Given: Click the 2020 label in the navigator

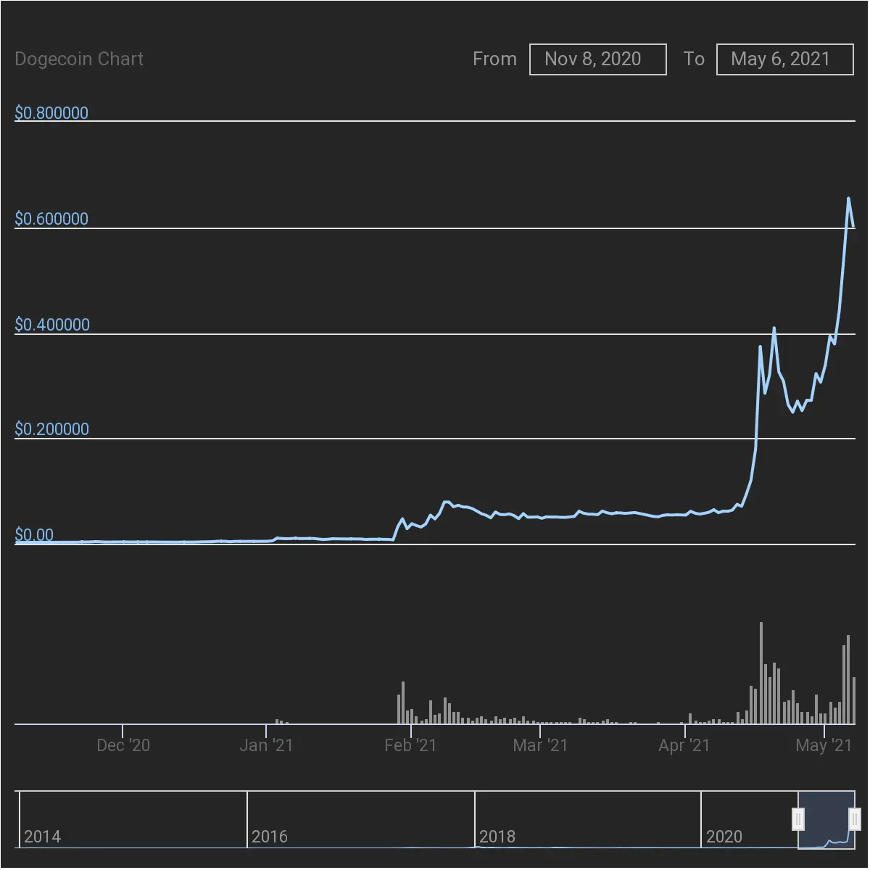Looking at the screenshot, I should 724,837.
